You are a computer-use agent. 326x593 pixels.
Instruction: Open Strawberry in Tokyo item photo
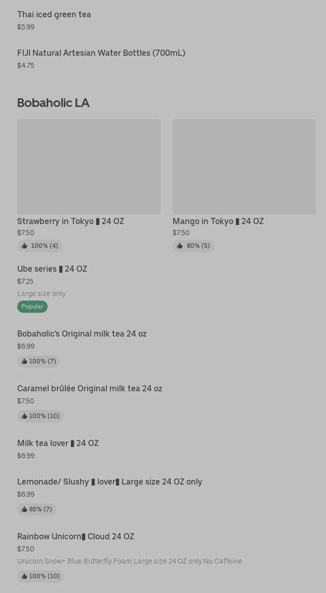pos(89,166)
